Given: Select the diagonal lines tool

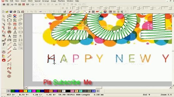Looking at the screenshot, I should tap(21, 16).
